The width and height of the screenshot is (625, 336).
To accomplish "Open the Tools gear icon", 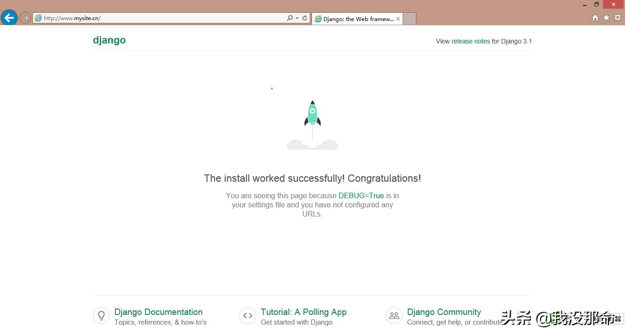I will [x=618, y=17].
